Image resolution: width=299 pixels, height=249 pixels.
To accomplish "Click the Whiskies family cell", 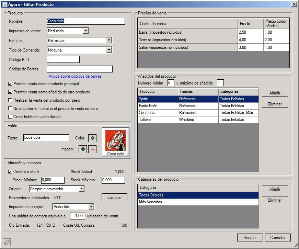I will pos(198,120).
